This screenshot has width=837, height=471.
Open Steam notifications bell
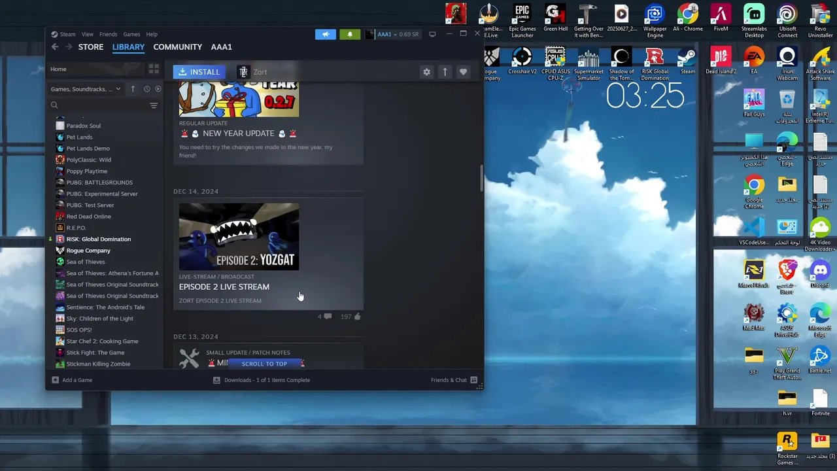[x=350, y=34]
